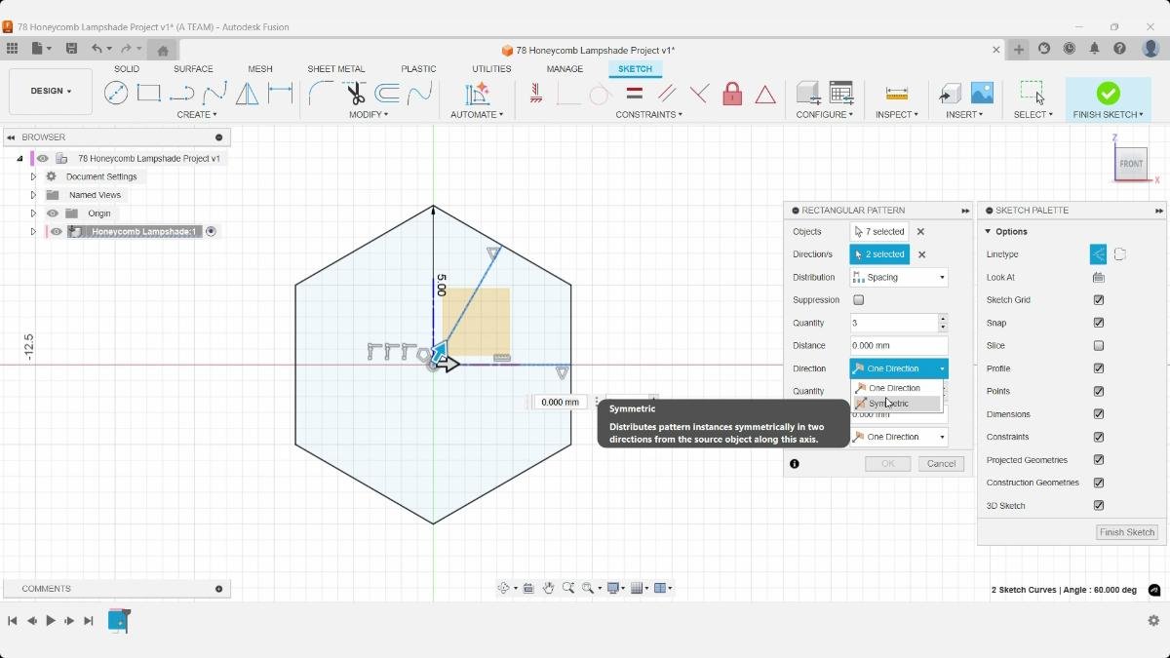Viewport: 1170px width, 658px height.
Task: Open the Distribution Spacing dropdown
Action: click(x=898, y=277)
